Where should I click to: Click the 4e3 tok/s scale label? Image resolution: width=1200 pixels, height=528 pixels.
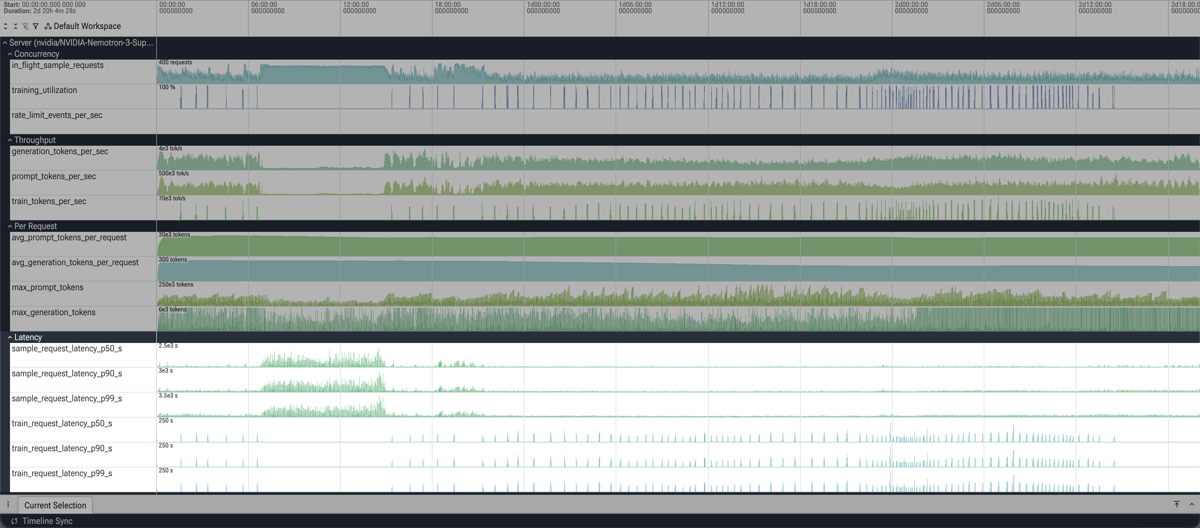(x=171, y=149)
